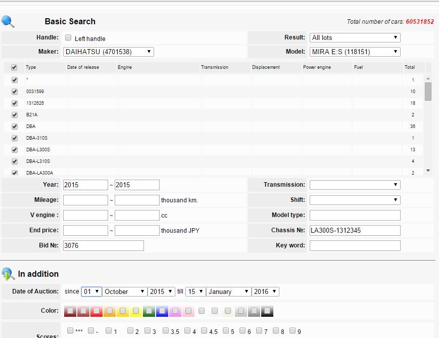Click the type list scrollbar up arrow
The image size is (439, 338).
428,79
